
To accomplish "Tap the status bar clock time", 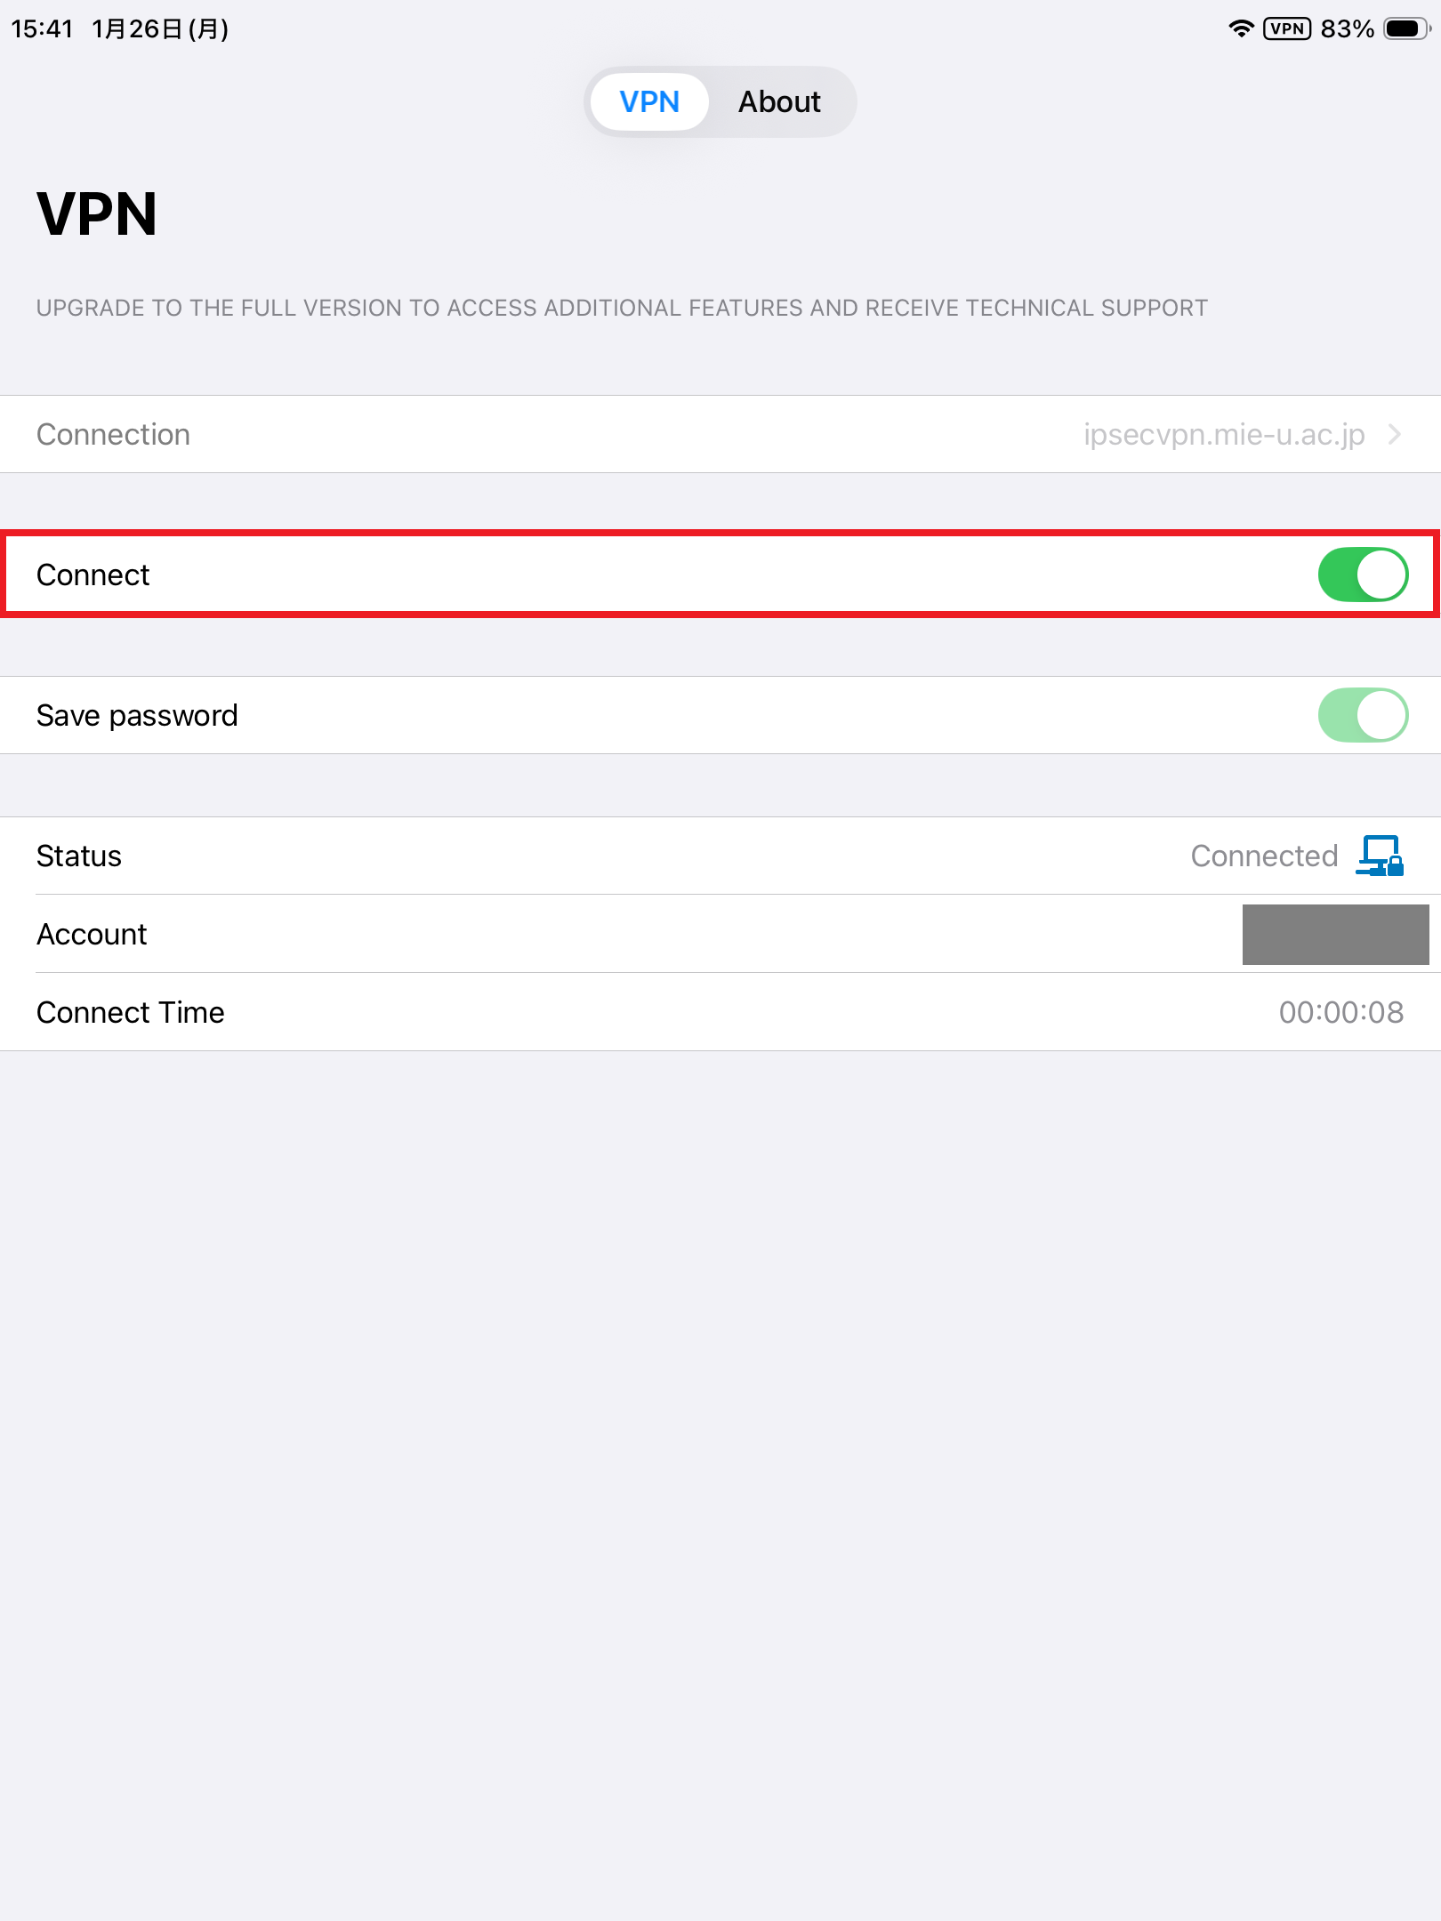I will coord(42,28).
